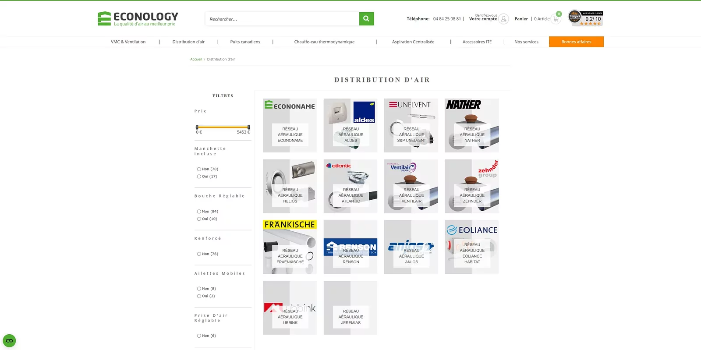Viewport: 701px width, 350px height.
Task: Open the account user icon
Action: (504, 19)
